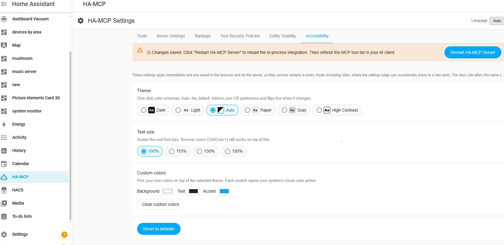Switch to the Tools tab
Image resolution: width=504 pixels, height=245 pixels.
click(x=142, y=36)
